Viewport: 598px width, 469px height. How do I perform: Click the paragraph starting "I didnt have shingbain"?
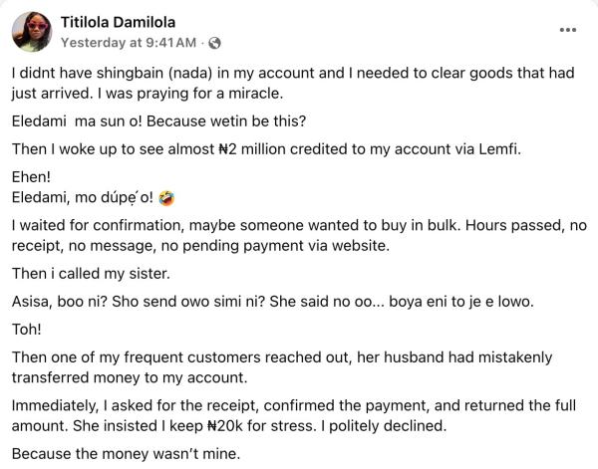tap(289, 83)
